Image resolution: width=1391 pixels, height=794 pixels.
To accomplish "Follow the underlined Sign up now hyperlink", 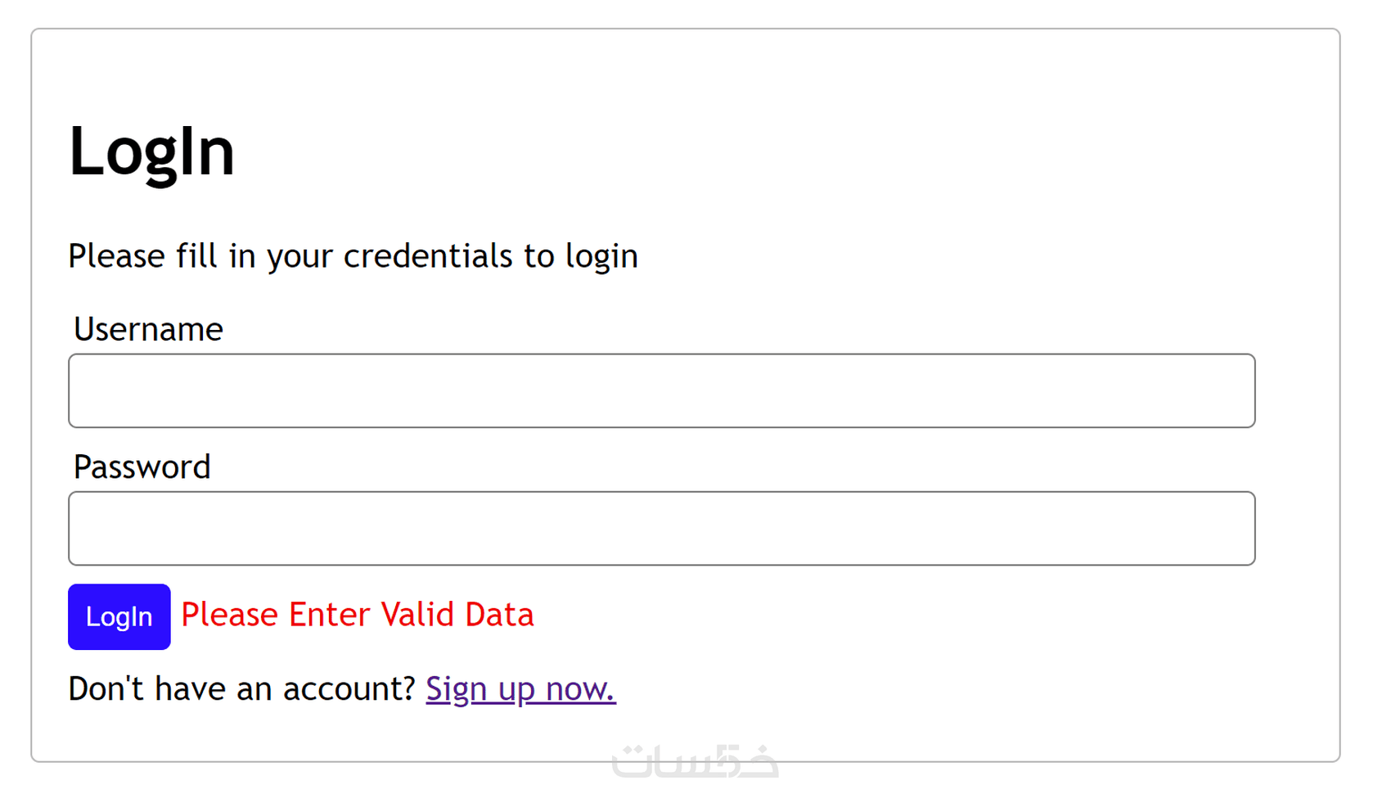I will pos(520,688).
